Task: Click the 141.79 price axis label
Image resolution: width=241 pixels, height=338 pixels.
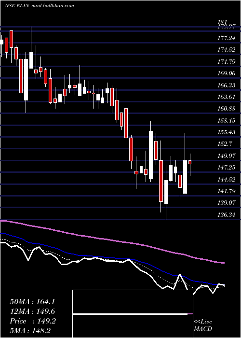Action: point(226,191)
